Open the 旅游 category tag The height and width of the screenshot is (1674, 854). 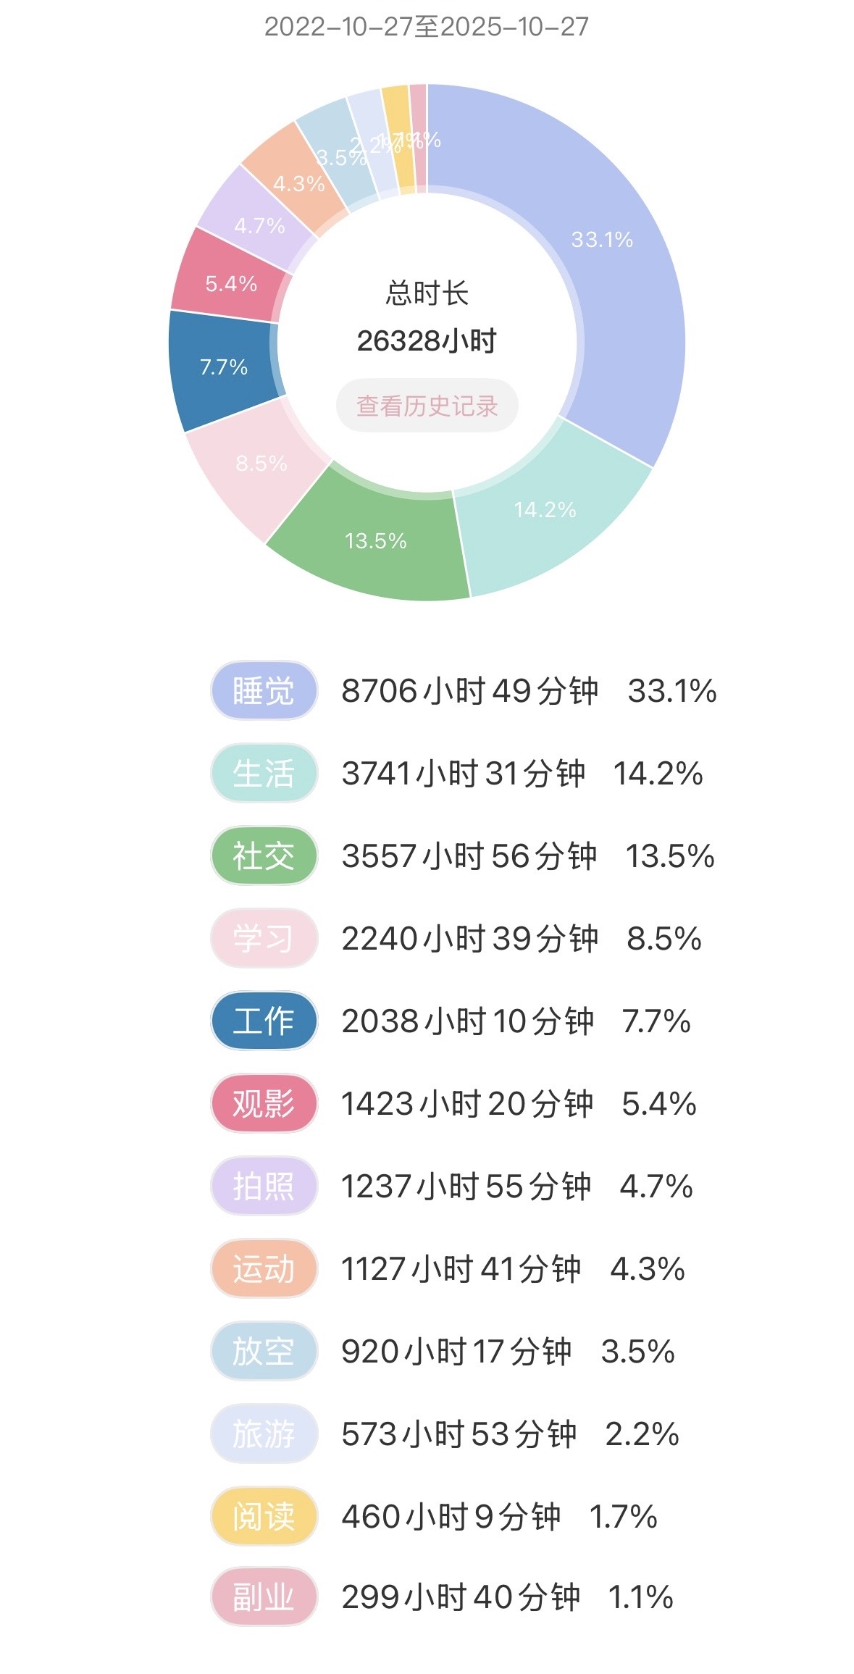click(264, 1434)
